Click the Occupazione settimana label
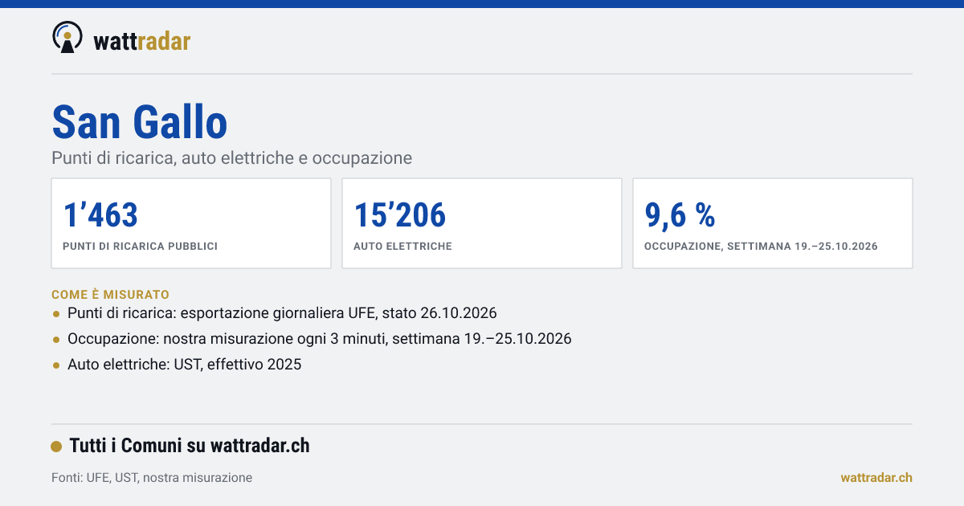Screen dimensions: 964x506 761,247
